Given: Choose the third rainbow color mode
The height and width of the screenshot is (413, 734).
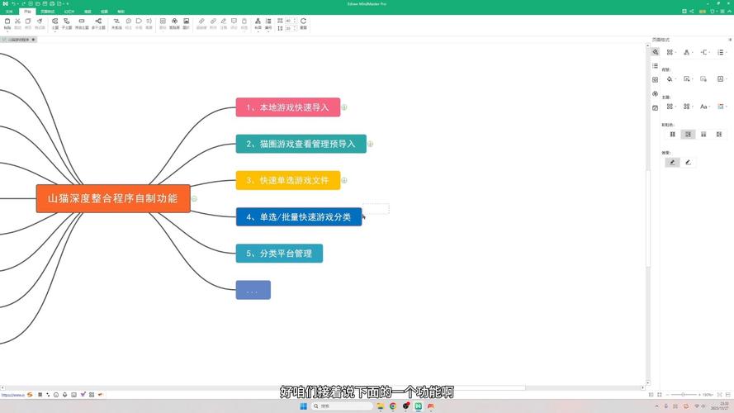Looking at the screenshot, I should coord(703,135).
